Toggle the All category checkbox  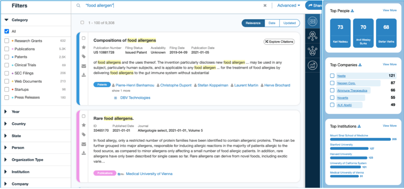(7, 31)
